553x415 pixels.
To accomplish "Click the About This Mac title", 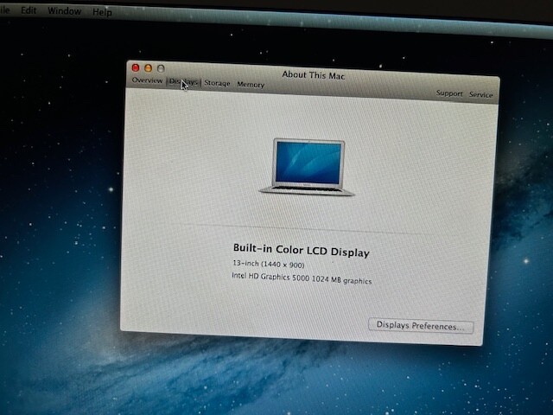I will coord(313,75).
